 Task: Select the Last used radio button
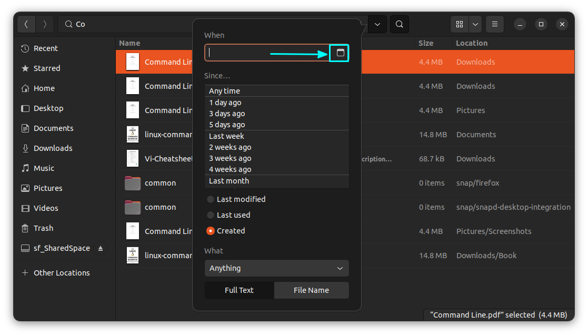pos(211,215)
